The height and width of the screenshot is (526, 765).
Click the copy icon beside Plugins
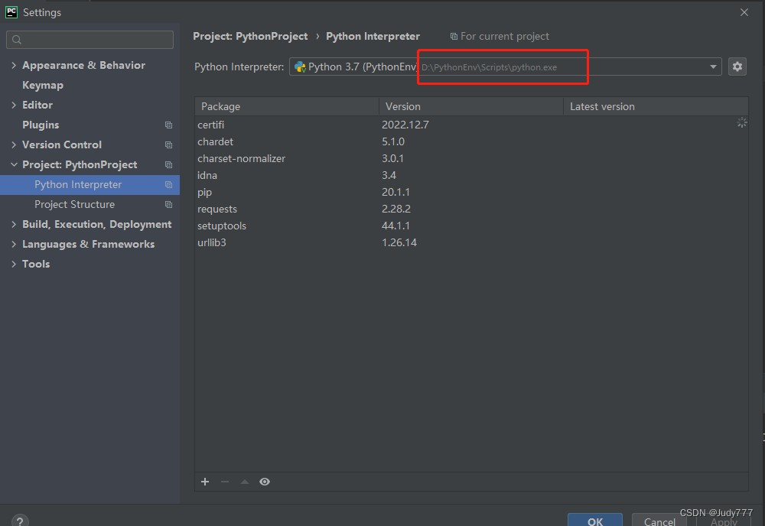click(x=168, y=125)
